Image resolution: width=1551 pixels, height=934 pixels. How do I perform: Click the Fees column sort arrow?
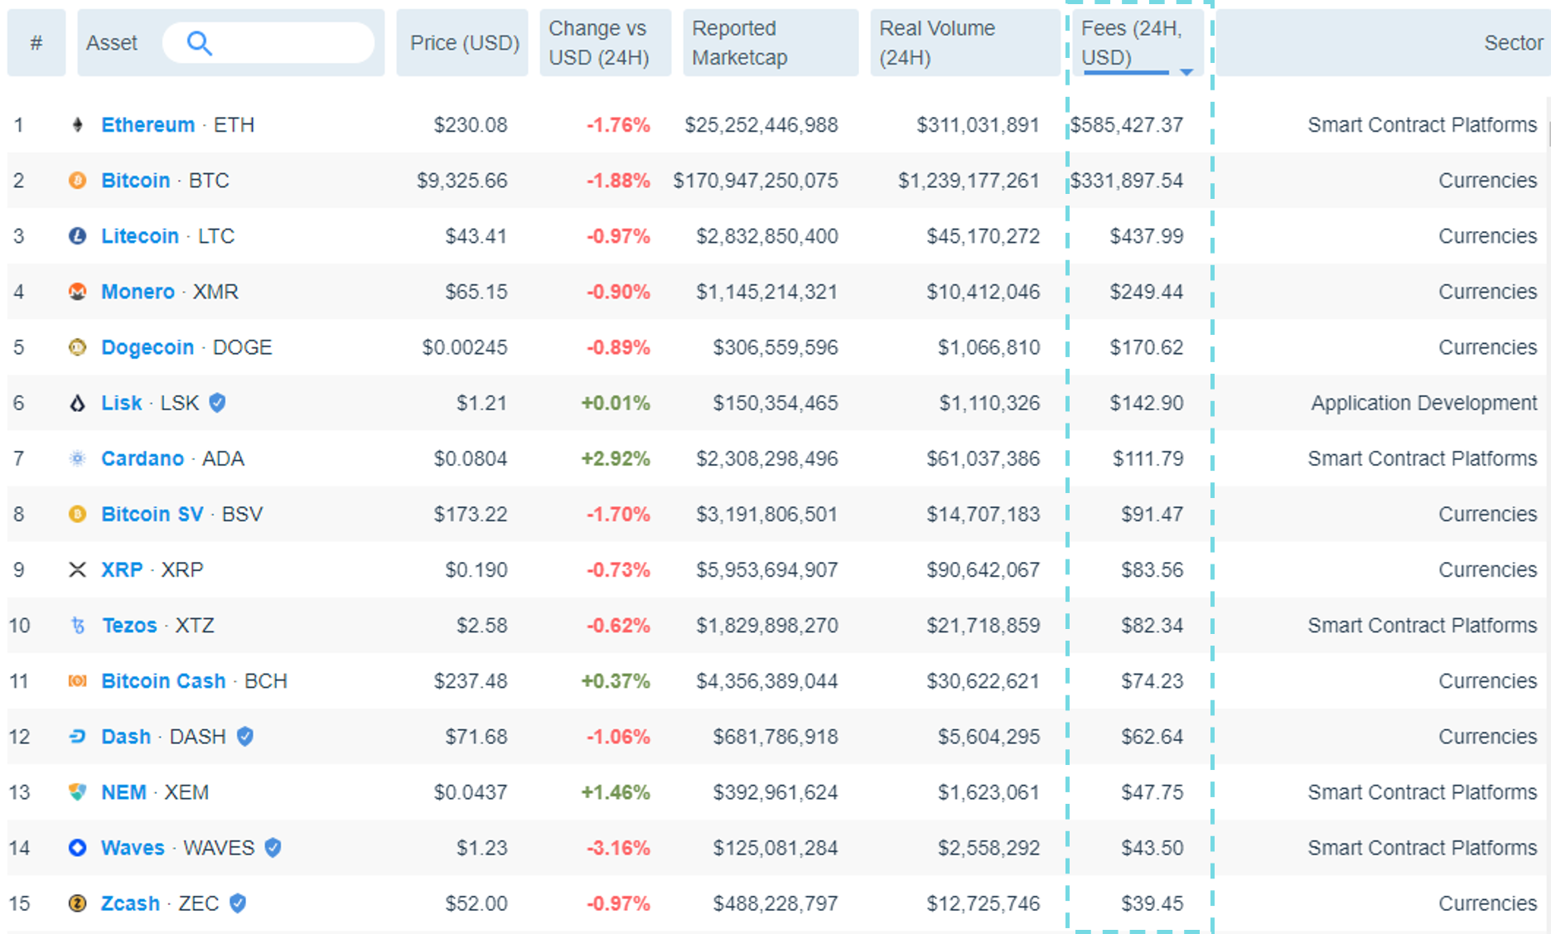click(1186, 72)
